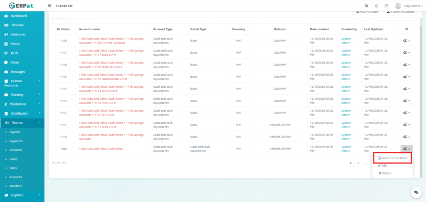Image resolution: width=426 pixels, height=202 pixels.
Task: Open gear dropdown for GL code 1115
Action: pos(406,77)
